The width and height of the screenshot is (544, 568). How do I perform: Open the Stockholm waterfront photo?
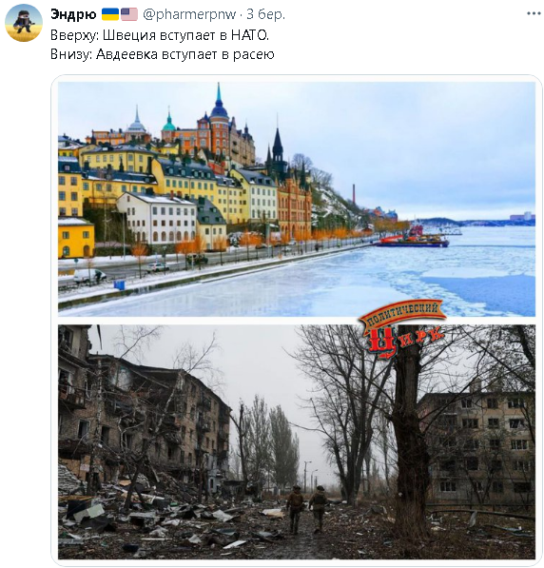[297, 199]
